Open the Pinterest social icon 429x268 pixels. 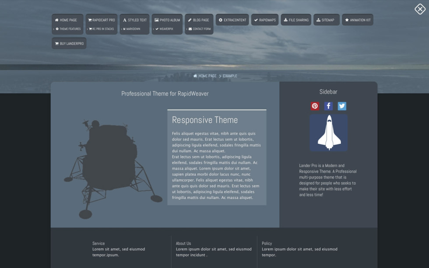tap(315, 106)
